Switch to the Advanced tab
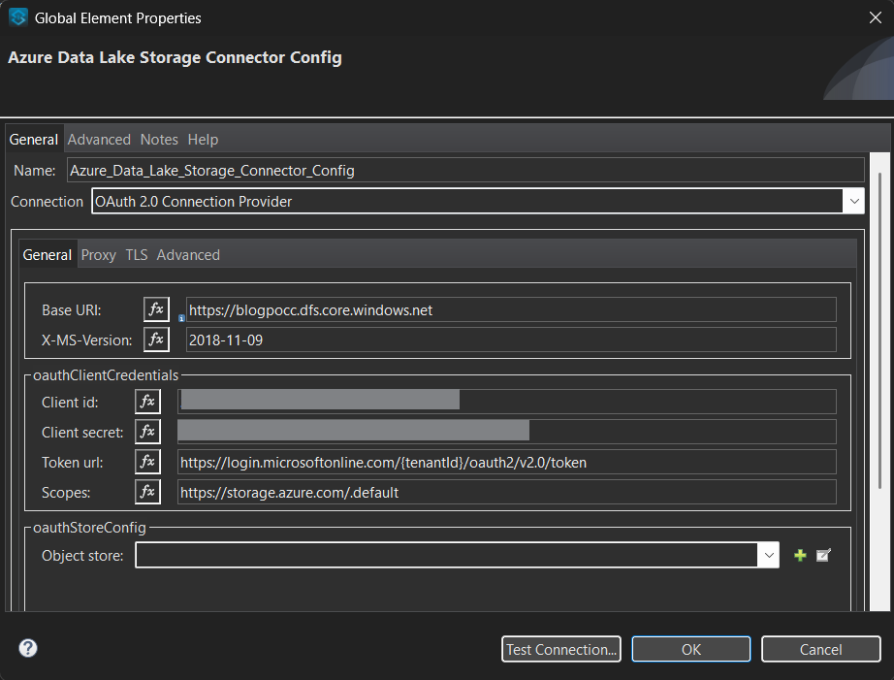 point(98,139)
